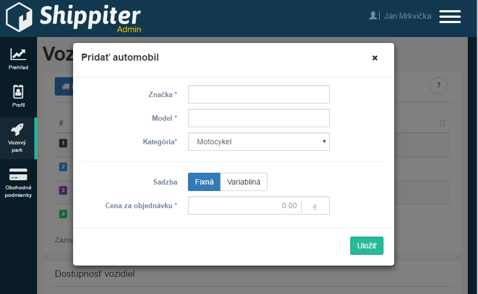Click the user profile icon in header
478x294 pixels.
[373, 16]
